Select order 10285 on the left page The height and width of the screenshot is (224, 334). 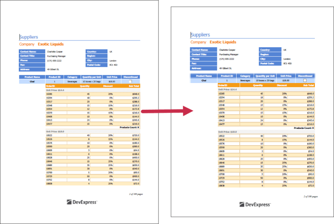pyautogui.click(x=49, y=94)
